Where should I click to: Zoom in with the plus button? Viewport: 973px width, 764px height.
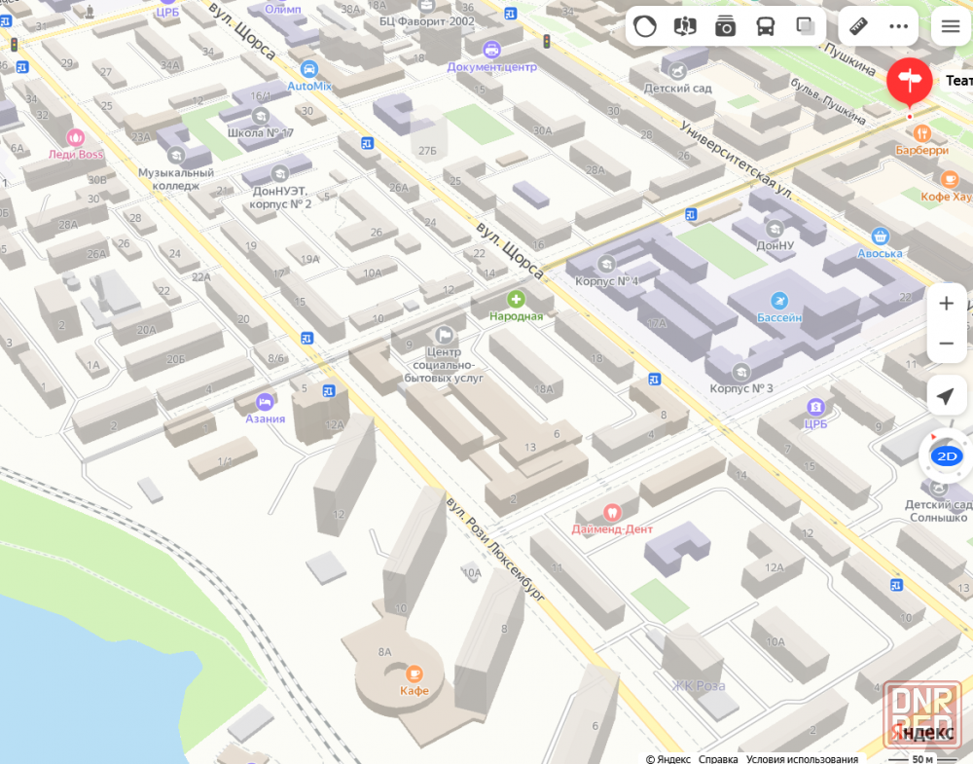pyautogui.click(x=946, y=304)
